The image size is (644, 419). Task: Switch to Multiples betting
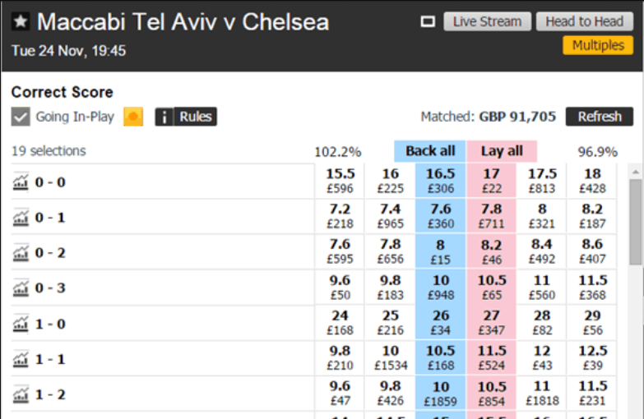[598, 45]
